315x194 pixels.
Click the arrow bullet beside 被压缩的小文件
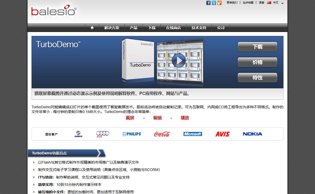(34, 192)
